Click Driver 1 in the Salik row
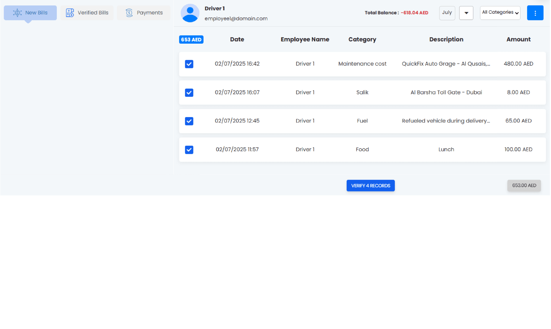Screen dimensions: 551x329 pos(305,92)
